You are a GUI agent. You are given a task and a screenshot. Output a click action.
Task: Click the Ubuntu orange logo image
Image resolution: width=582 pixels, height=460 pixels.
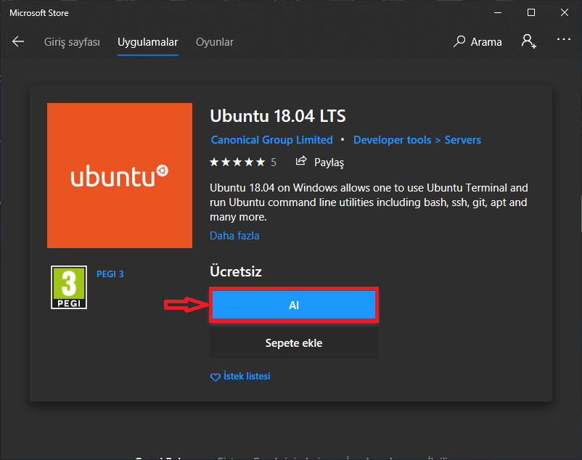[x=120, y=176]
